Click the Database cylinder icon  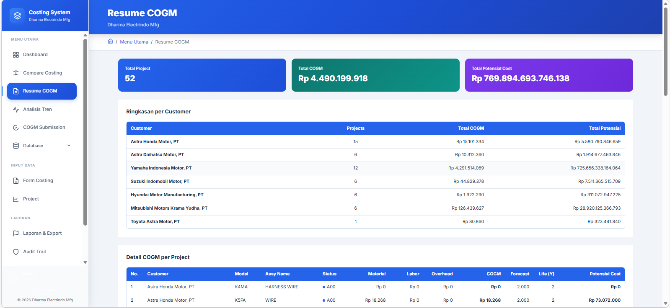pos(16,146)
